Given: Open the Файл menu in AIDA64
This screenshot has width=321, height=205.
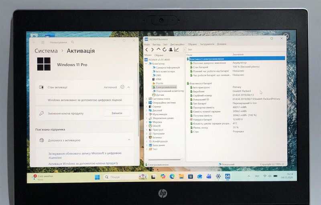Looking at the screenshot, I should point(147,44).
